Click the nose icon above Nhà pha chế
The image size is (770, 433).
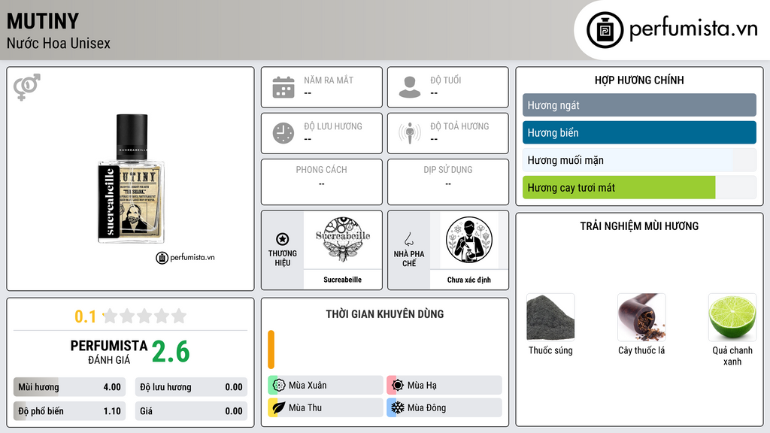[x=408, y=239]
